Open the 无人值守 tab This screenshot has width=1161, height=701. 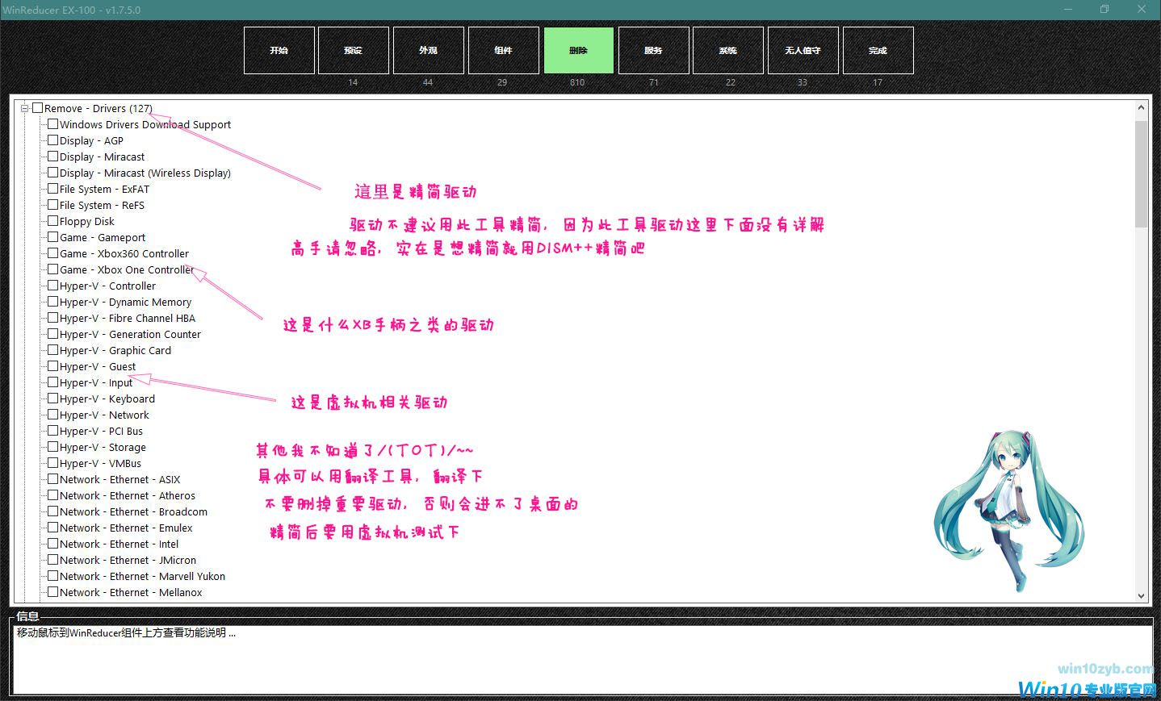click(803, 50)
